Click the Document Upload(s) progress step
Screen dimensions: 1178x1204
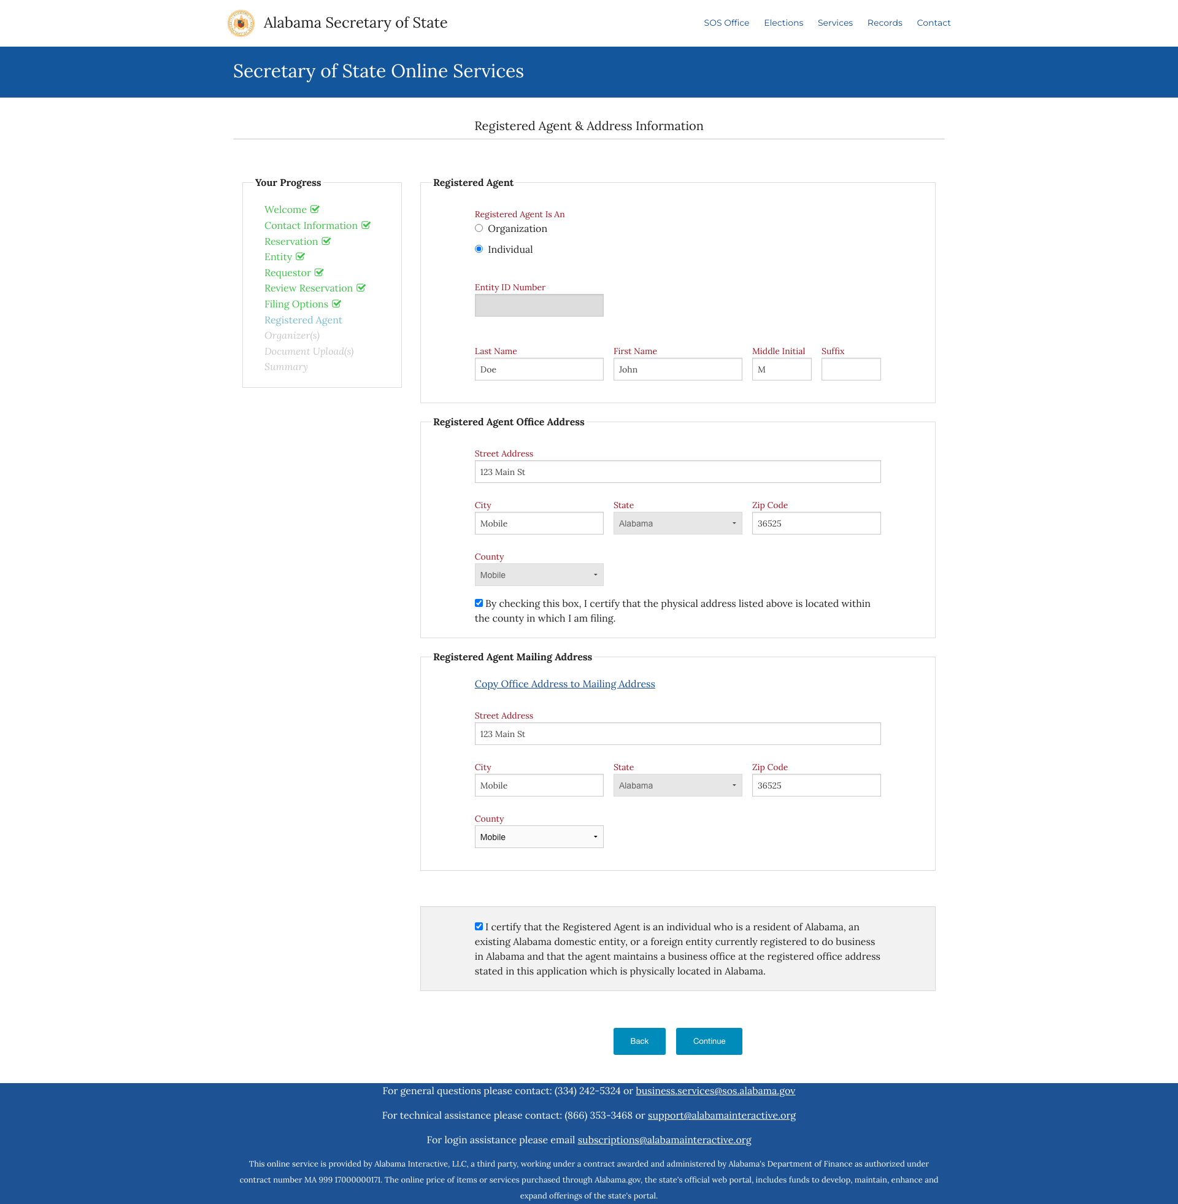pyautogui.click(x=309, y=352)
